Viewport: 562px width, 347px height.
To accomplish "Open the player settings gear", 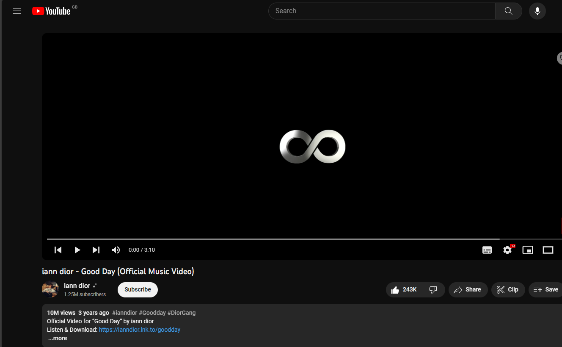I will (507, 250).
